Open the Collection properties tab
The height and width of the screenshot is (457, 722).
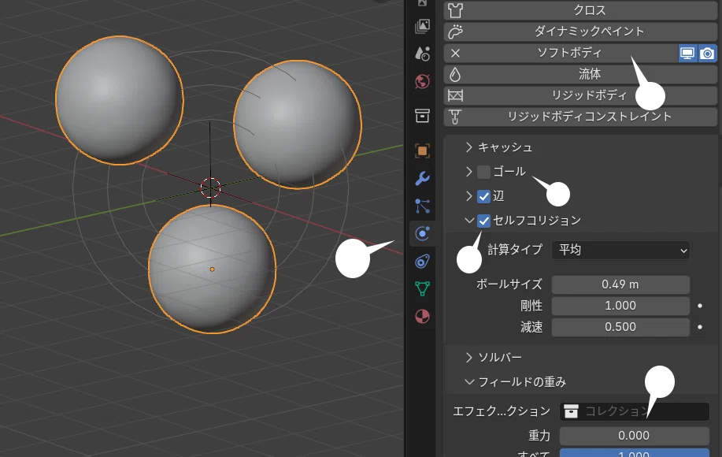coord(422,116)
